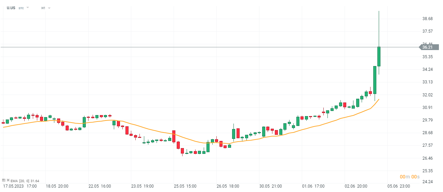Viewport: 443px width, 192px height.
Task: Click the 38.68 price axis label
Action: click(x=428, y=19)
